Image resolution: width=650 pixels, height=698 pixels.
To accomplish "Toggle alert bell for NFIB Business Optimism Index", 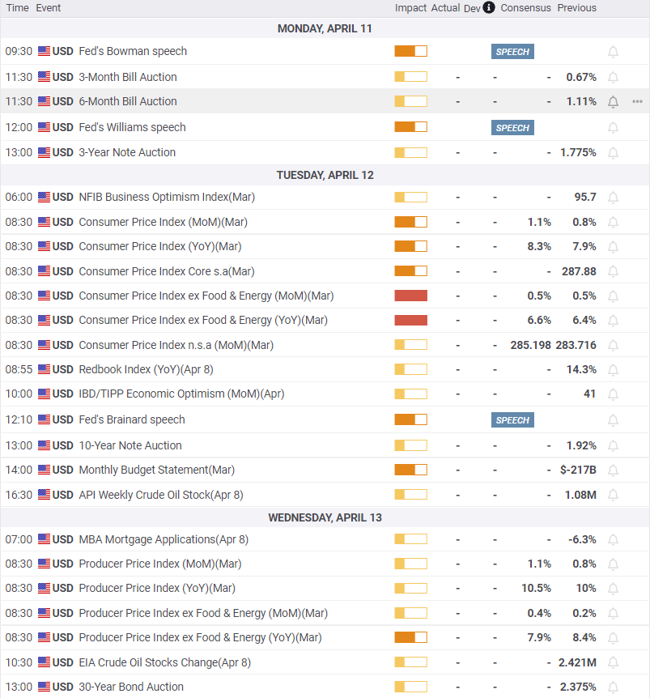I will point(613,198).
